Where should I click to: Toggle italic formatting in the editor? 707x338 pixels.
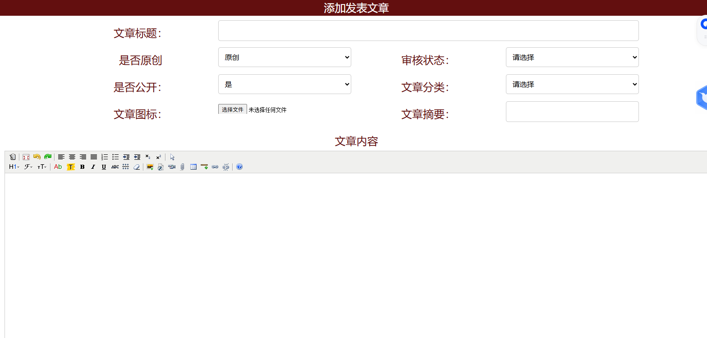click(x=93, y=167)
